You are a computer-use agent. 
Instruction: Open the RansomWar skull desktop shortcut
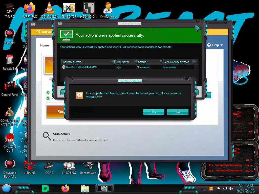tap(89, 168)
